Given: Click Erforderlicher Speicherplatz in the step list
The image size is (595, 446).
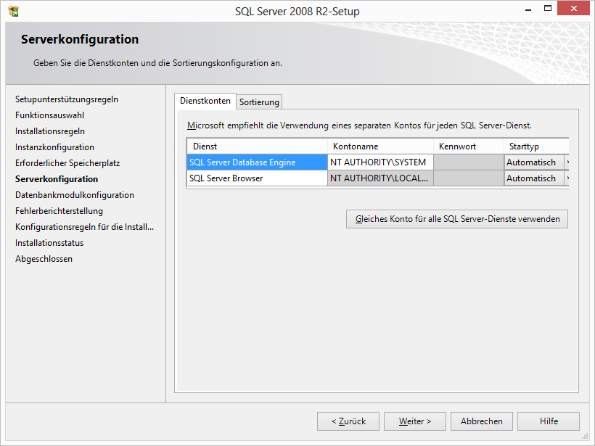Looking at the screenshot, I should pos(67,163).
